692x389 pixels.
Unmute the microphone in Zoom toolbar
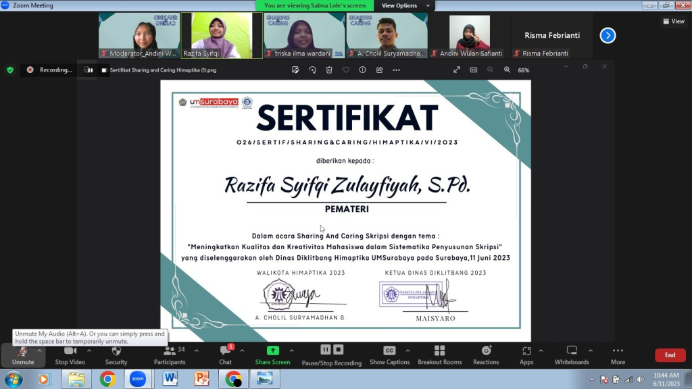pos(22,354)
